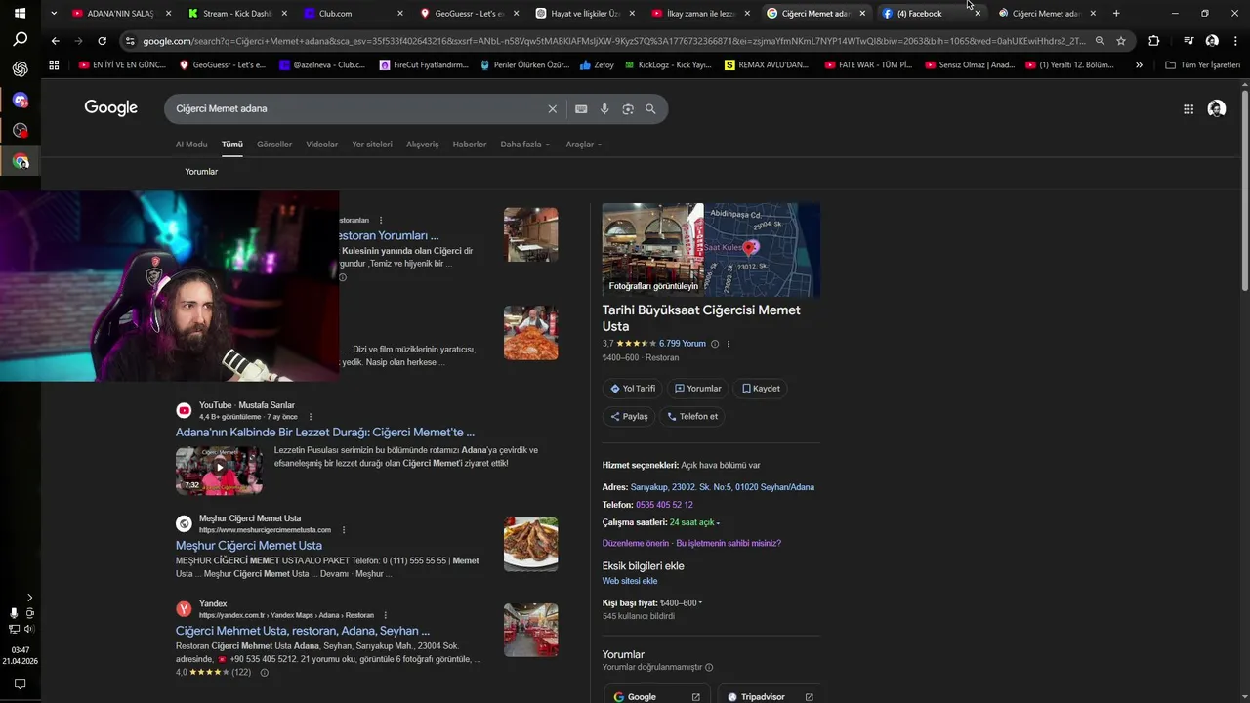1250x703 pixels.
Task: Click the Yorumlar button in knowledge panel
Action: click(x=697, y=389)
